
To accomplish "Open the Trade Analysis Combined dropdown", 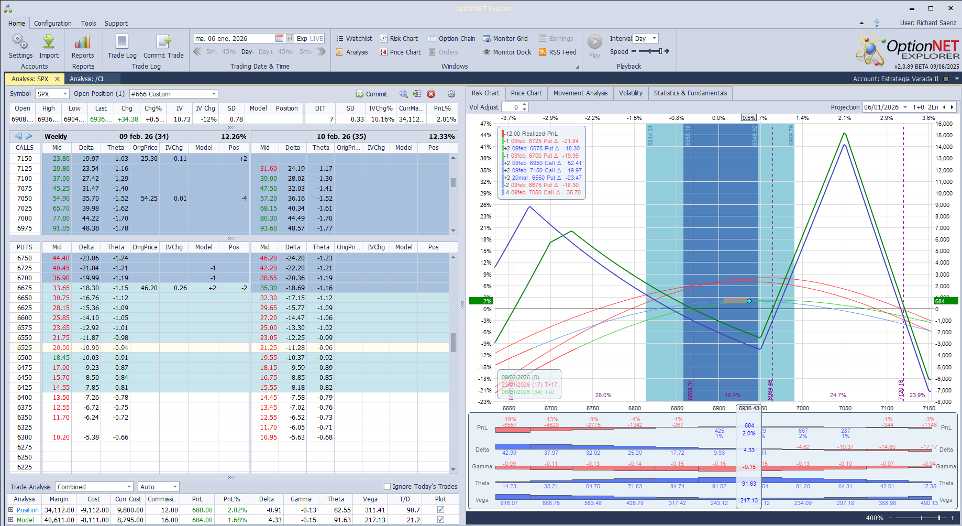I will 129,487.
